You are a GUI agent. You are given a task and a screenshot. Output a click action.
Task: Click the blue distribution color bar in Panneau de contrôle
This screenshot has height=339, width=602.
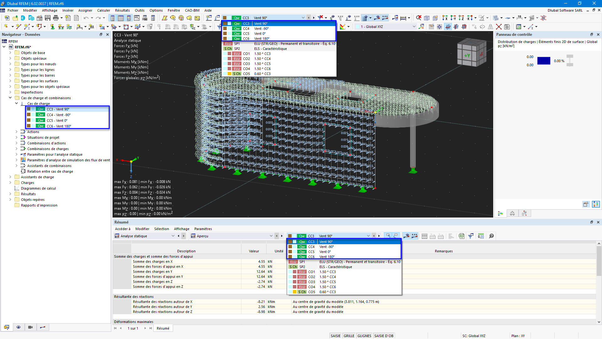[544, 61]
